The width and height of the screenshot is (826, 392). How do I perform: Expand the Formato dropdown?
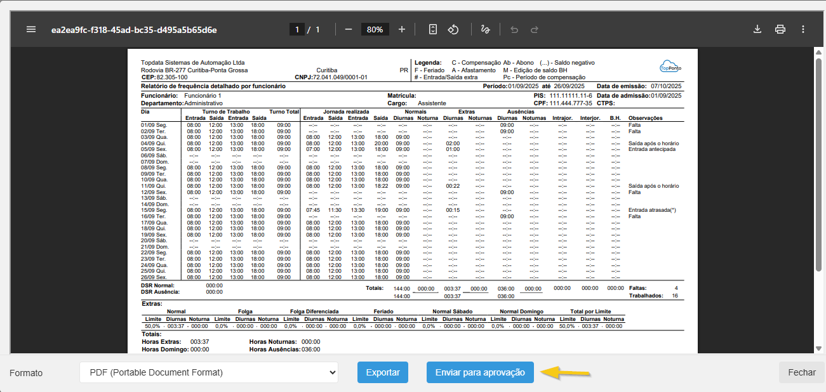coord(208,372)
